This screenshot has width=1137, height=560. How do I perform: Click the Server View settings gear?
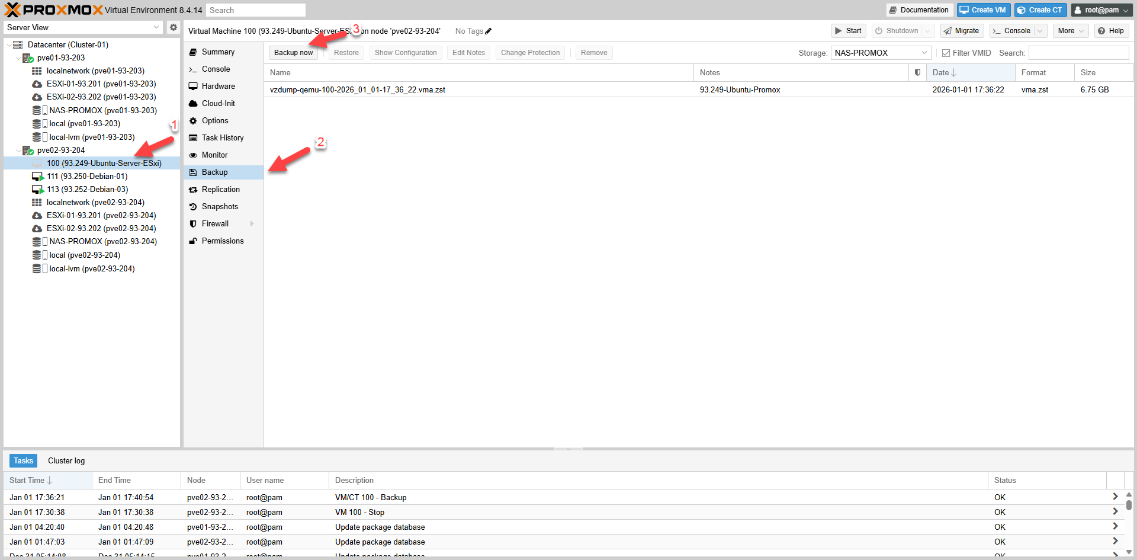coord(173,27)
